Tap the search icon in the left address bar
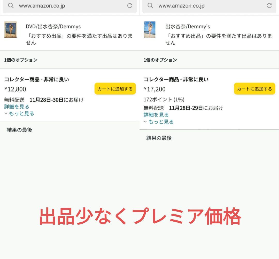Screen dimensions: 279x259 (x=11, y=5)
